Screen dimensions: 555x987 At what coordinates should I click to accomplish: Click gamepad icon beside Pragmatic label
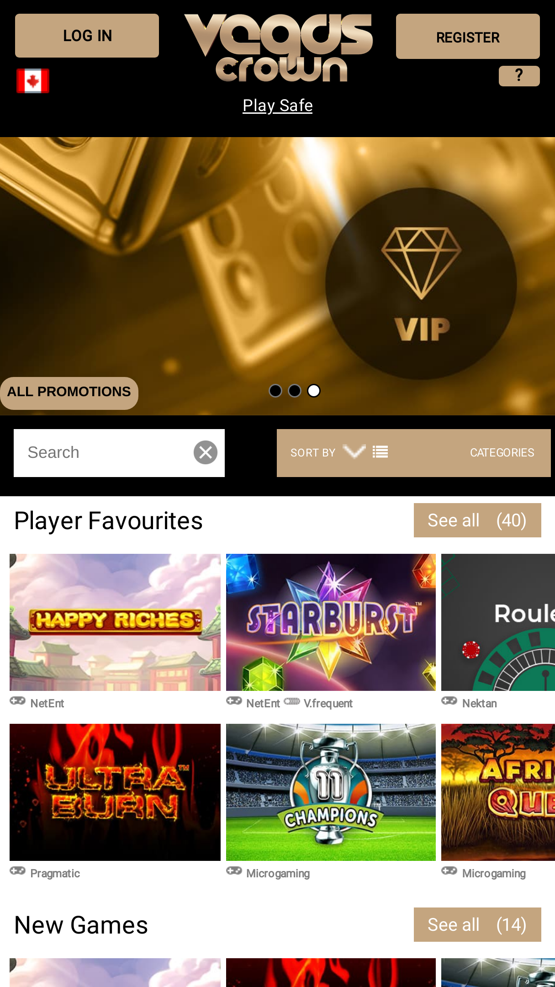click(18, 871)
